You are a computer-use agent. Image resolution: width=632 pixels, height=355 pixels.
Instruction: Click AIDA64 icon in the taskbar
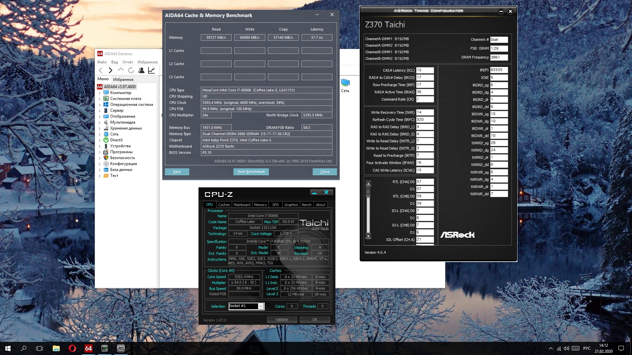(88, 348)
